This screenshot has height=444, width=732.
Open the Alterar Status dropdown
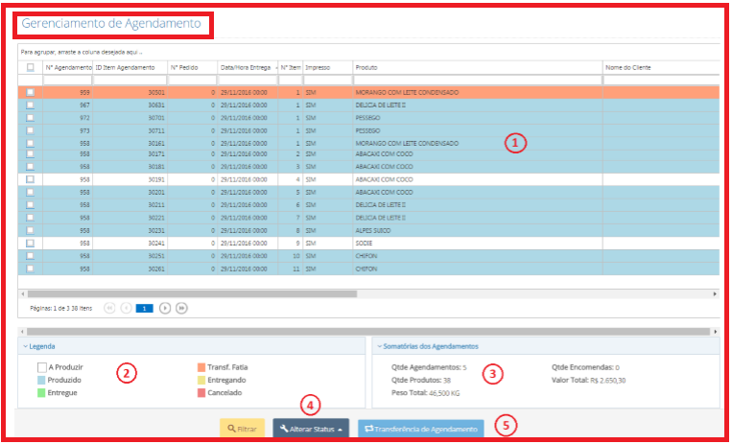[x=311, y=429]
